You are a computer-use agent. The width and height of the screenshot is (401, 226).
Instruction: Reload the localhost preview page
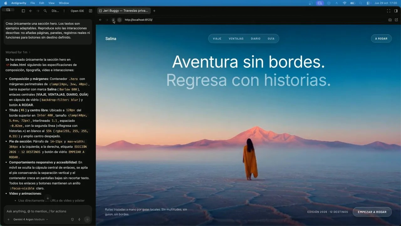(113, 20)
